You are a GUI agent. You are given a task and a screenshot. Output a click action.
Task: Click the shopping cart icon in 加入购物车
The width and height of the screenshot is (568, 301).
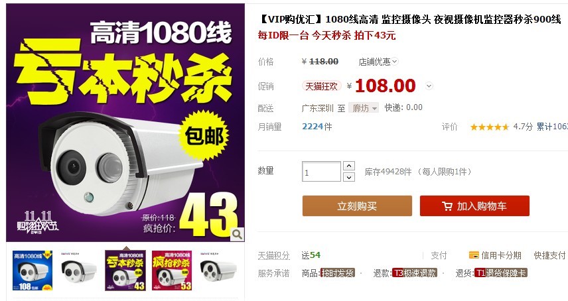click(x=447, y=206)
